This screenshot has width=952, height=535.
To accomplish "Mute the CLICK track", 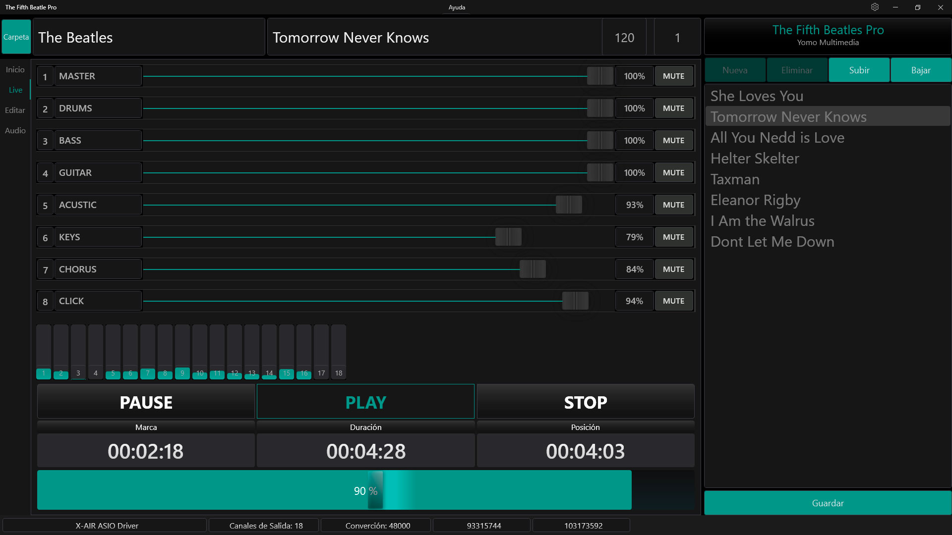I will click(x=673, y=301).
